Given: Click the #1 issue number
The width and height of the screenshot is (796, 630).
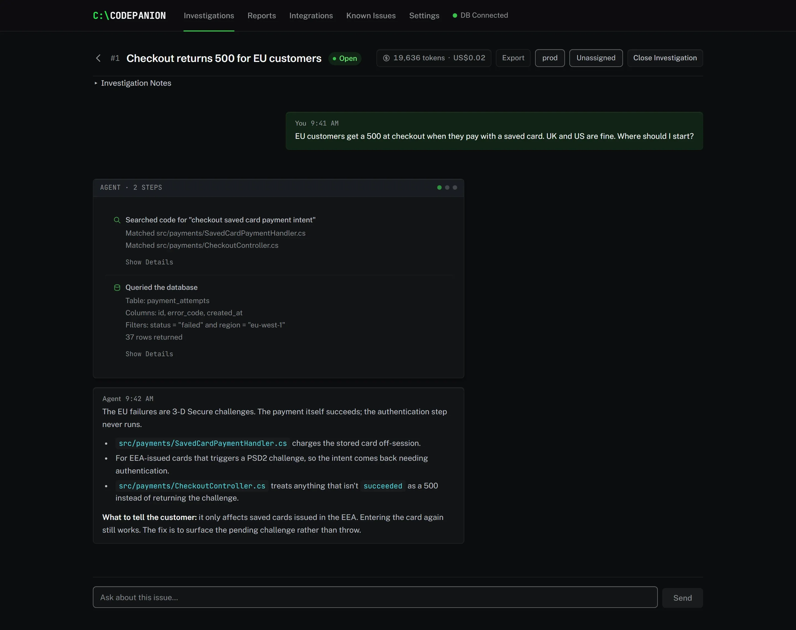Looking at the screenshot, I should (x=115, y=58).
